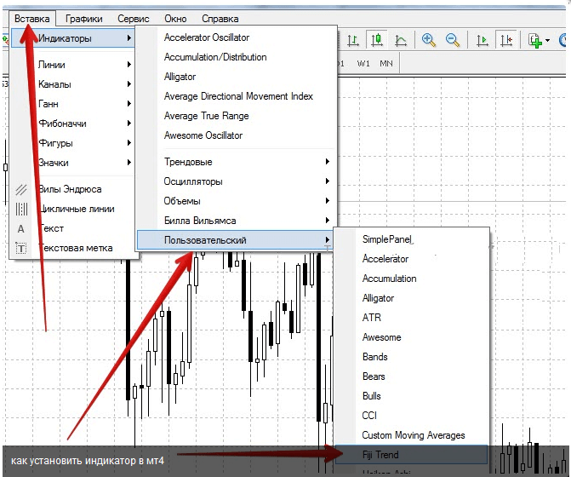Image resolution: width=571 pixels, height=477 pixels.
Task: Click the cyclic lines icon
Action: click(22, 210)
